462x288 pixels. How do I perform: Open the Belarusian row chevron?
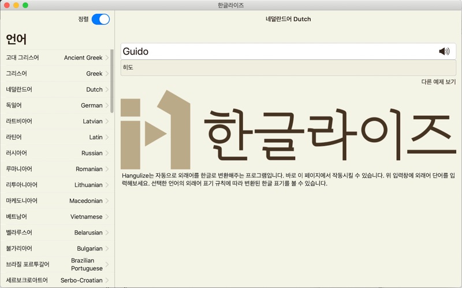tap(107, 233)
